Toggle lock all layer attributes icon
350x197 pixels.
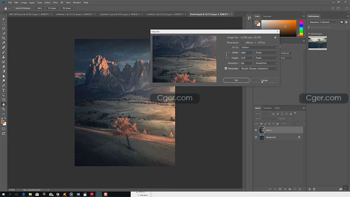coord(278,123)
